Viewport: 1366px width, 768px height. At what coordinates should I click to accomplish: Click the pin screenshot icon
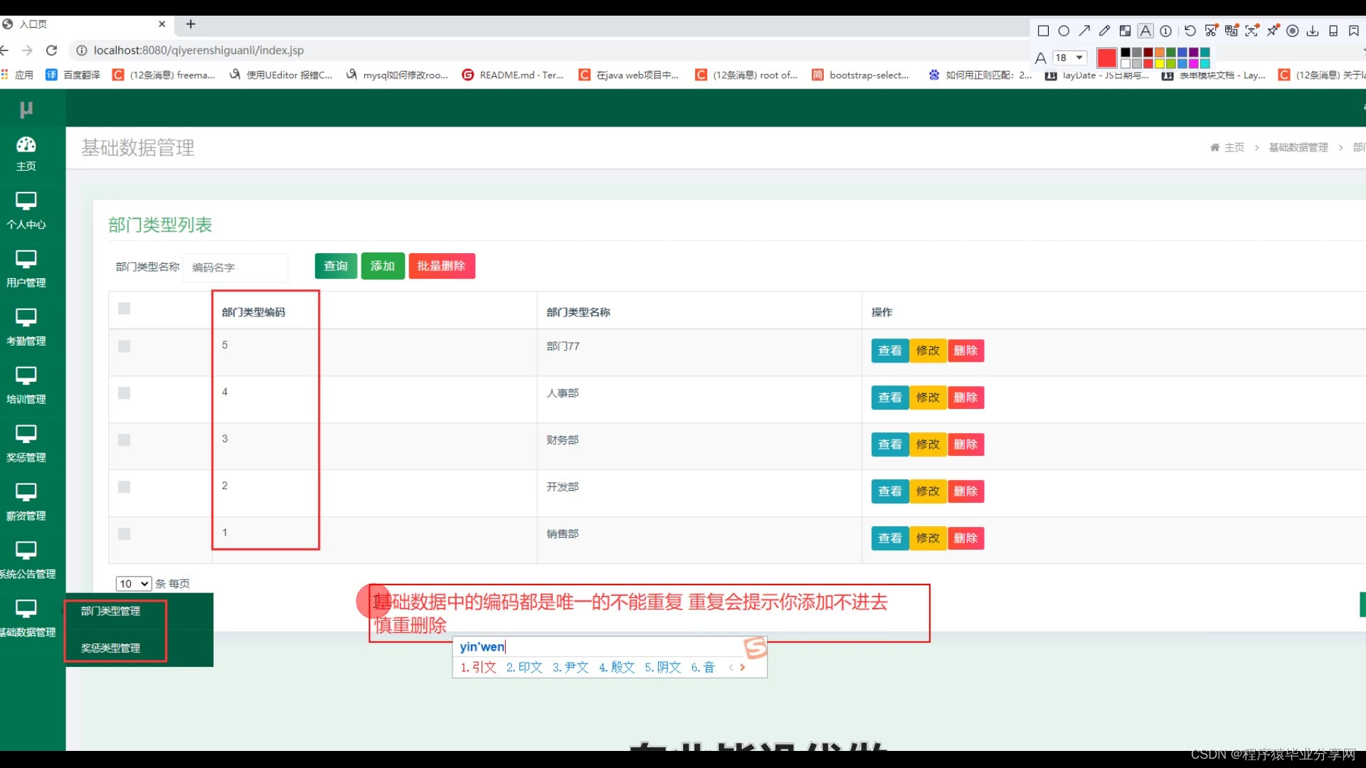pos(1272,31)
